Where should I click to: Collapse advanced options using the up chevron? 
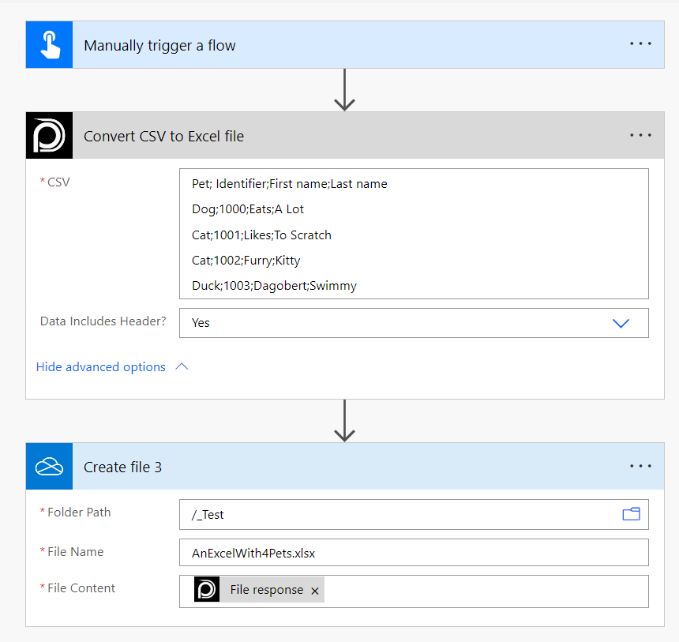pyautogui.click(x=182, y=366)
